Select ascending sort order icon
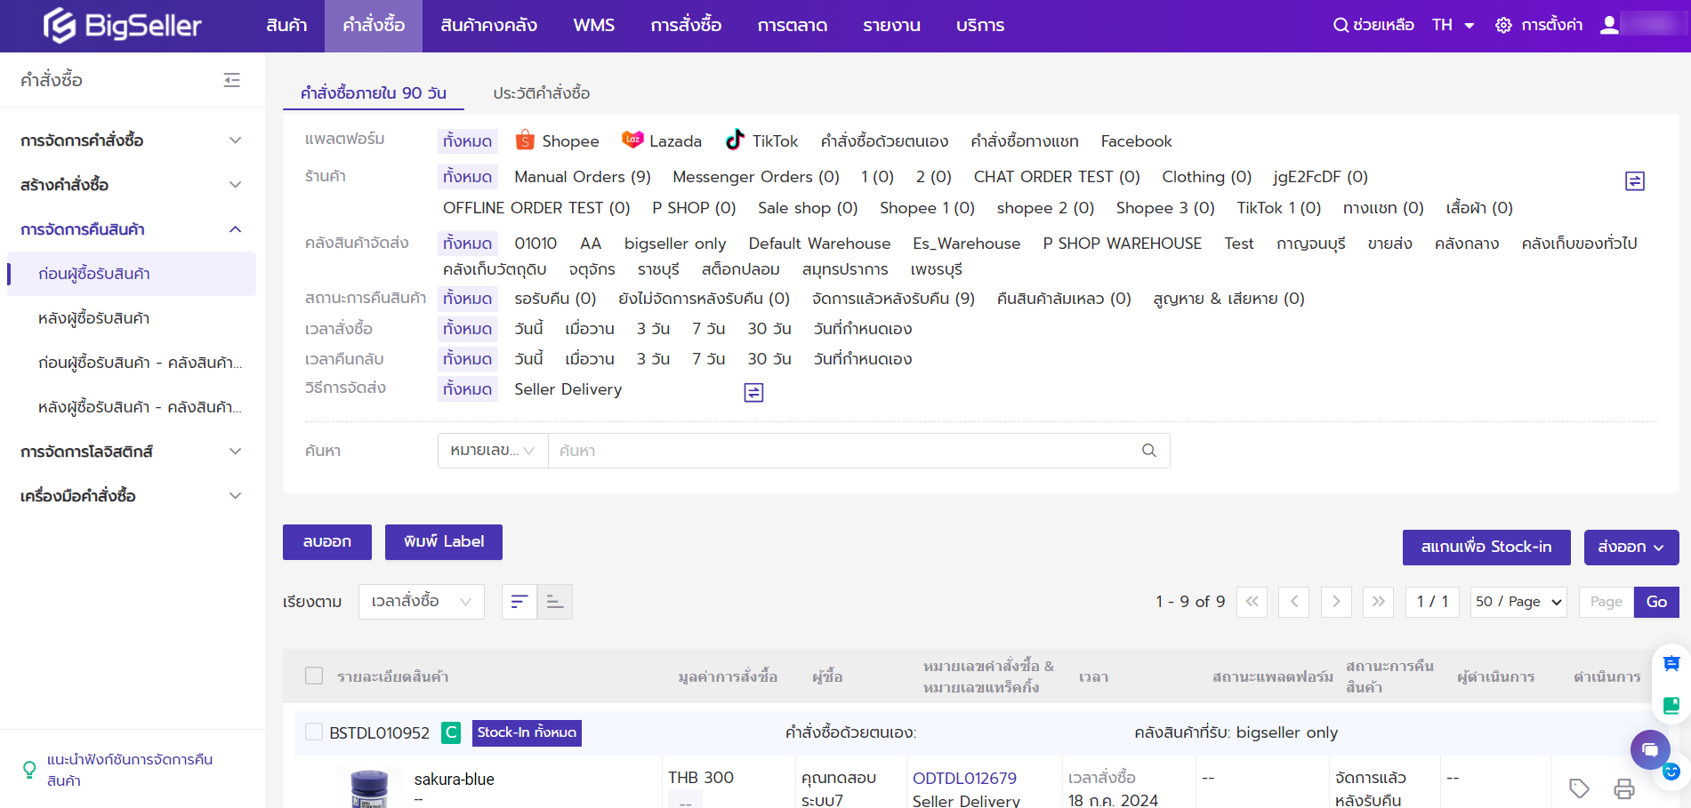This screenshot has width=1691, height=808. (x=554, y=602)
